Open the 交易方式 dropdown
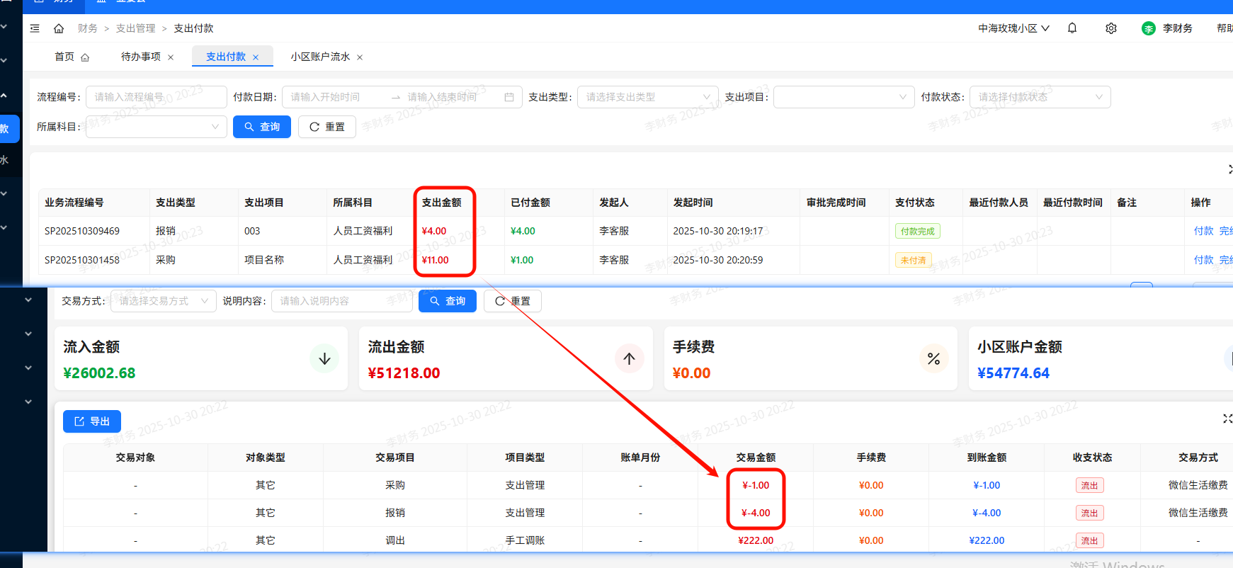The width and height of the screenshot is (1233, 568). pos(163,301)
